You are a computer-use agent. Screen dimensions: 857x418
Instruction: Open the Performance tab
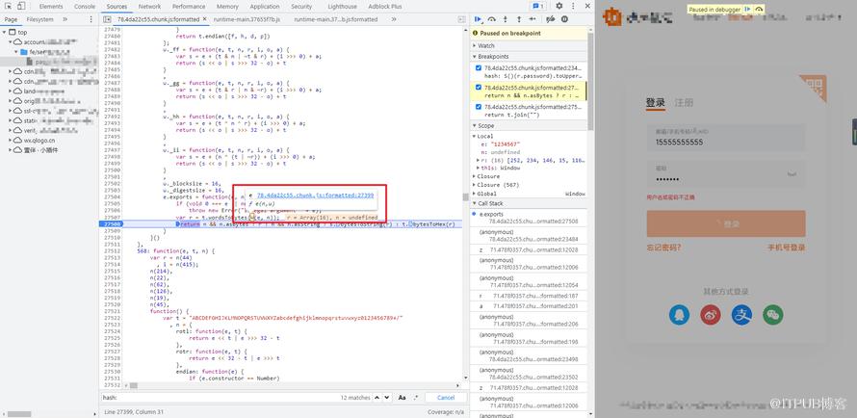(187, 7)
